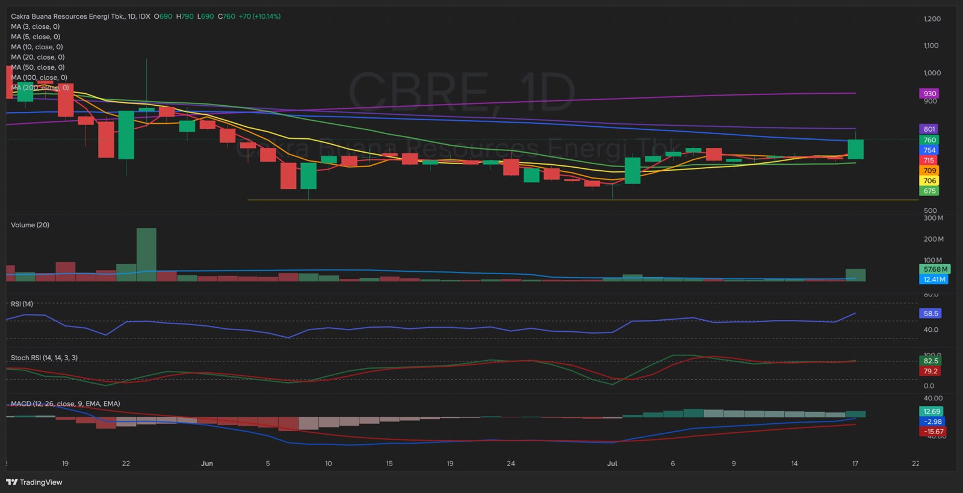The height and width of the screenshot is (493, 963).
Task: Click the 12.41 M volume average label
Action: 934,280
